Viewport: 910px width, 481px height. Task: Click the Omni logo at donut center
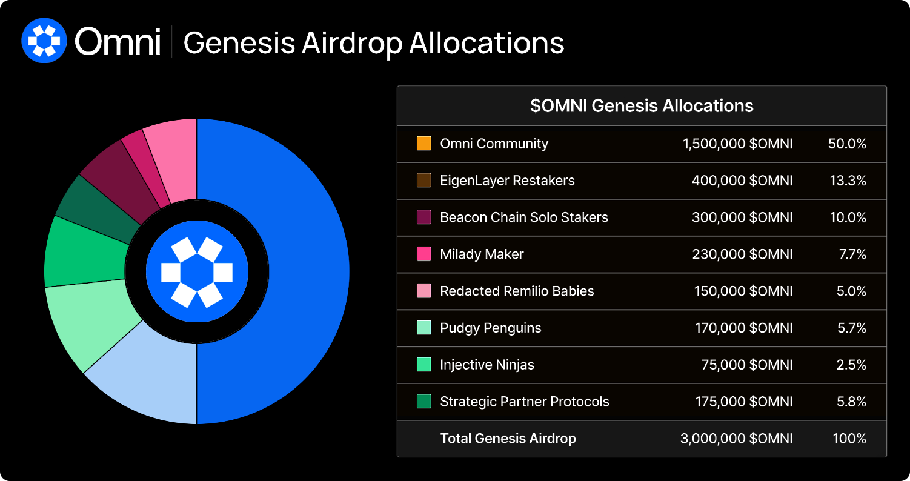(197, 271)
